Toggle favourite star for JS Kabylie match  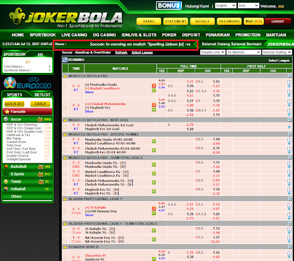coord(65,211)
